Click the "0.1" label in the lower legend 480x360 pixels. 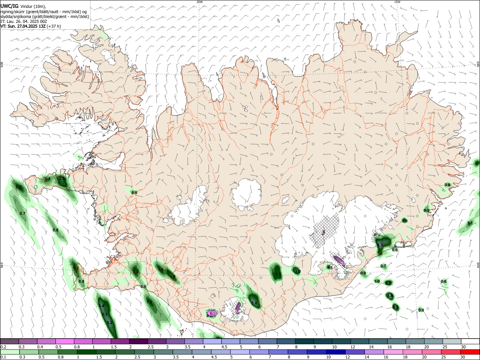(3, 357)
